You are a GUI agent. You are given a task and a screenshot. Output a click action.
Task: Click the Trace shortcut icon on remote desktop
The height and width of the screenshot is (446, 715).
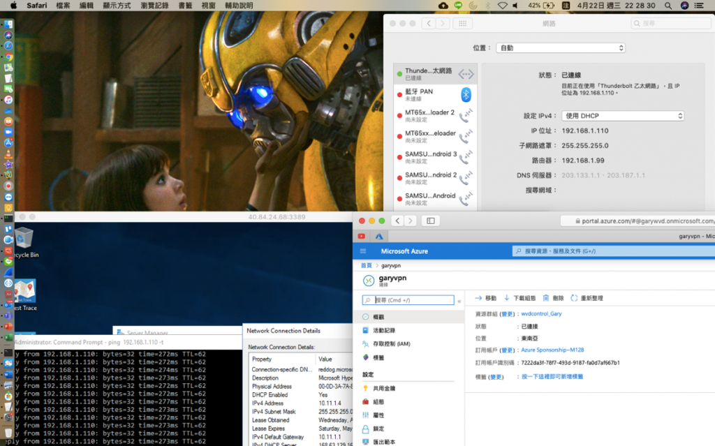pyautogui.click(x=25, y=295)
